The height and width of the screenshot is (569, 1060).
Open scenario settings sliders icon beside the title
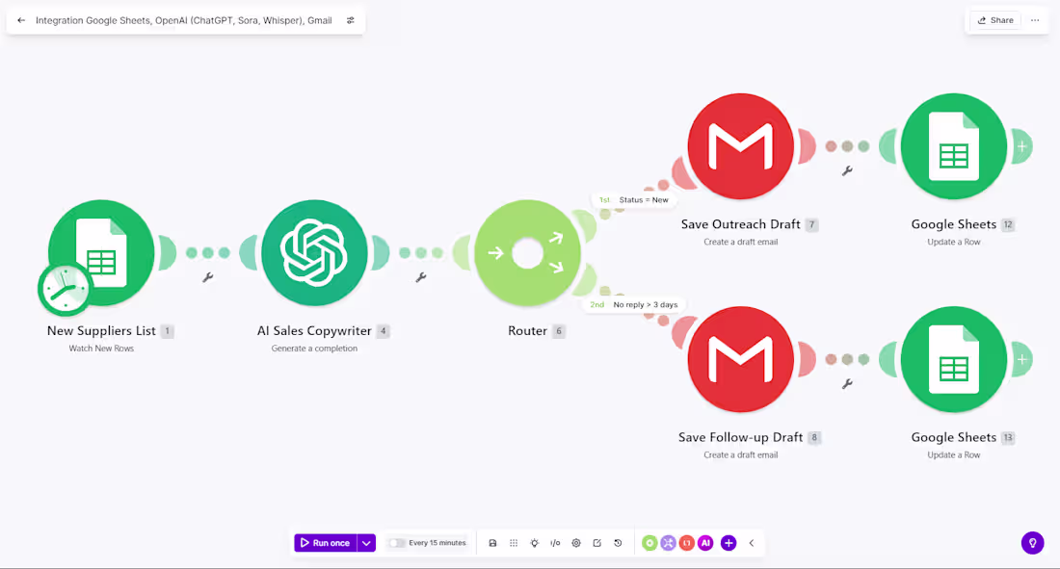pyautogui.click(x=350, y=20)
